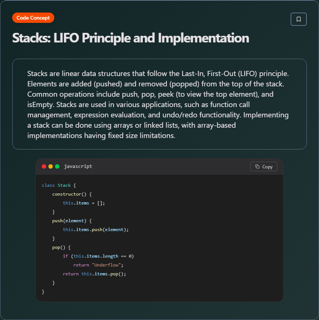Viewport: 319px width, 320px height.
Task: Click the 'javascript' language label
Action: (x=78, y=166)
